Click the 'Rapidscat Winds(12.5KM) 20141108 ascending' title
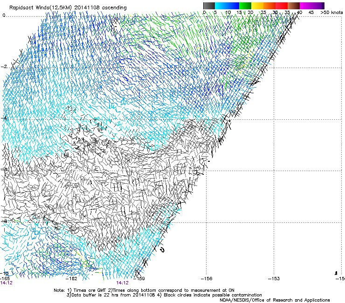345x303 pixels. [x=68, y=8]
